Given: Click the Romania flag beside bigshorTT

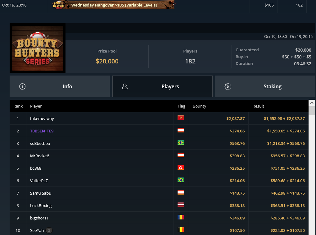Looking at the screenshot, I should [181, 217].
